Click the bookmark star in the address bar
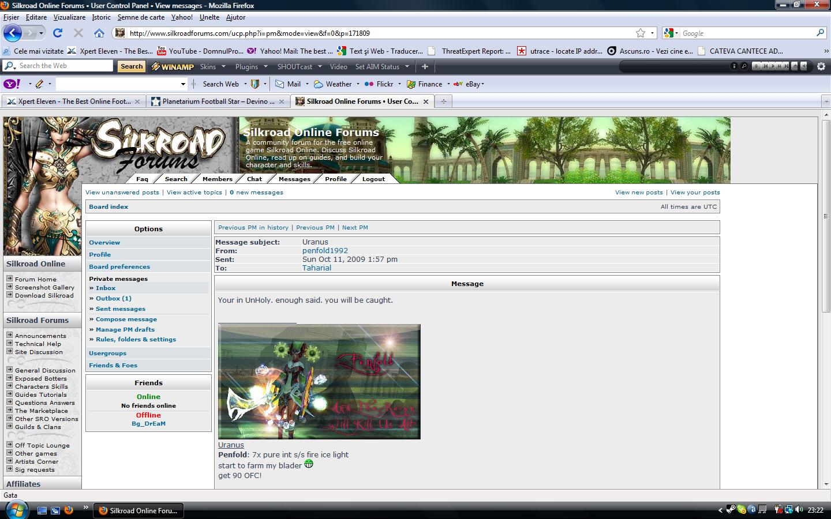This screenshot has height=519, width=831. point(641,33)
